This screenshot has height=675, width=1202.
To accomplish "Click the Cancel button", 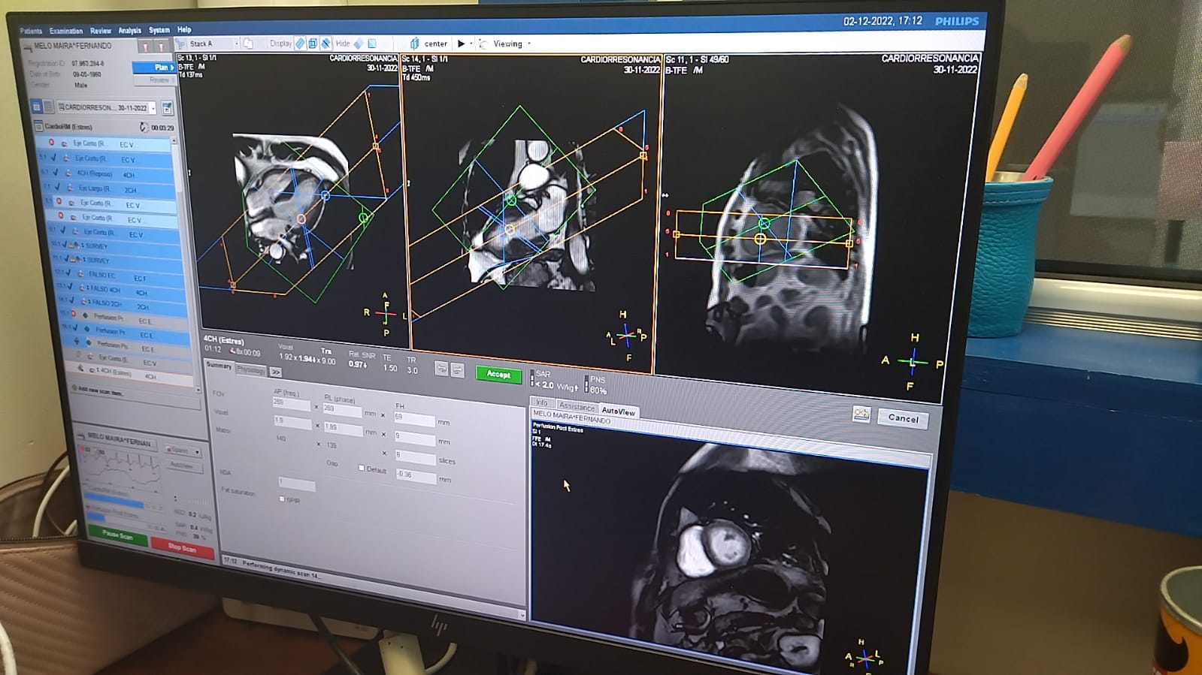I will [x=903, y=419].
